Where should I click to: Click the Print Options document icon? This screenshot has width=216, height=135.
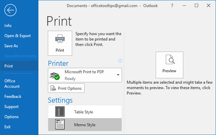pos(53,88)
